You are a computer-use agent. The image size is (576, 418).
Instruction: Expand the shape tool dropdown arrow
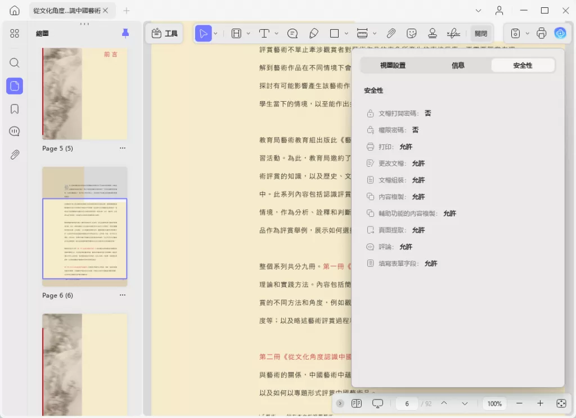pos(346,33)
